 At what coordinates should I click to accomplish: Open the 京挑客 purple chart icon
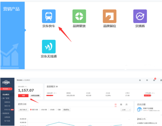coord(140,16)
